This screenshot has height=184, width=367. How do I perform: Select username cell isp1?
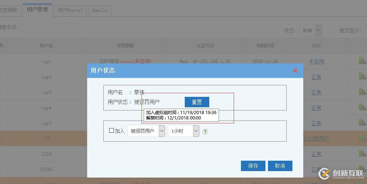(x=46, y=62)
